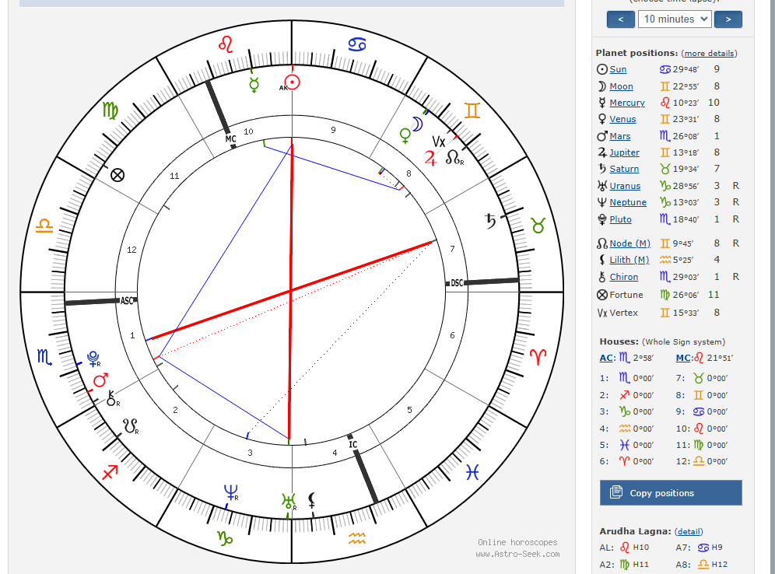Open the Node (M) link

629,243
